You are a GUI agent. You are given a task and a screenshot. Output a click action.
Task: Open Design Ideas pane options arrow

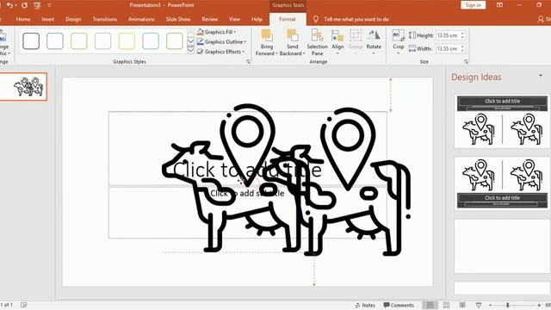tap(541, 76)
